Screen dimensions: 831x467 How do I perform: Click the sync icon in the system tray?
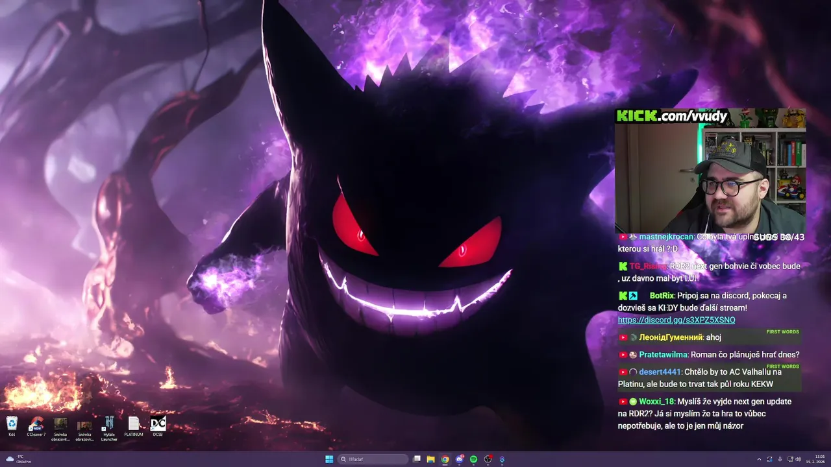769,459
